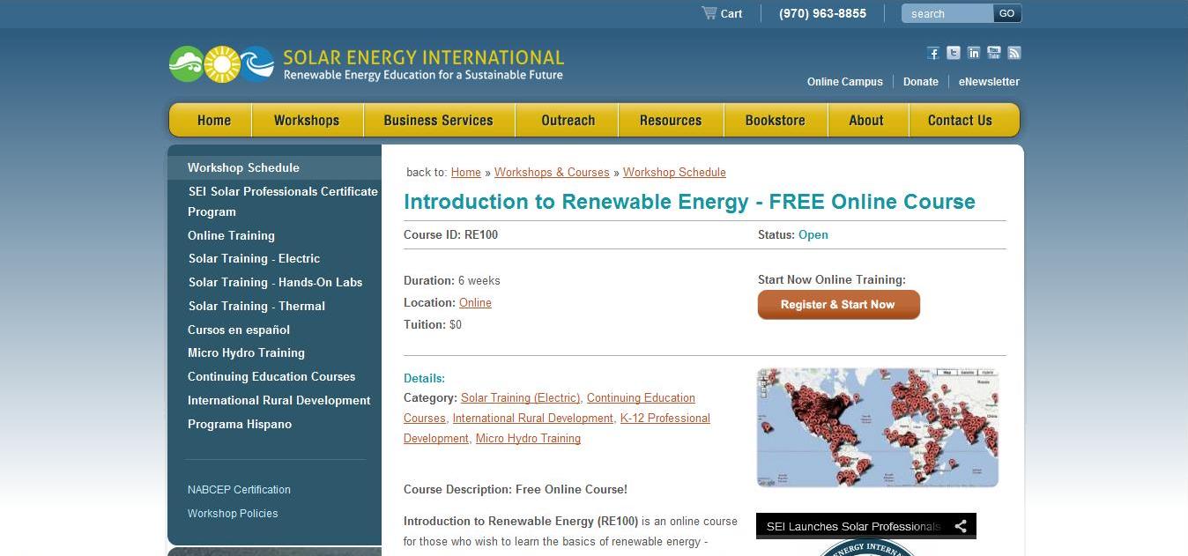Click the 'Course ID: RE100' text

(450, 235)
